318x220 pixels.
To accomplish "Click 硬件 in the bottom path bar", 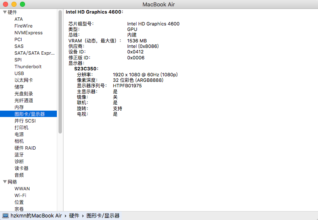I will point(74,215).
